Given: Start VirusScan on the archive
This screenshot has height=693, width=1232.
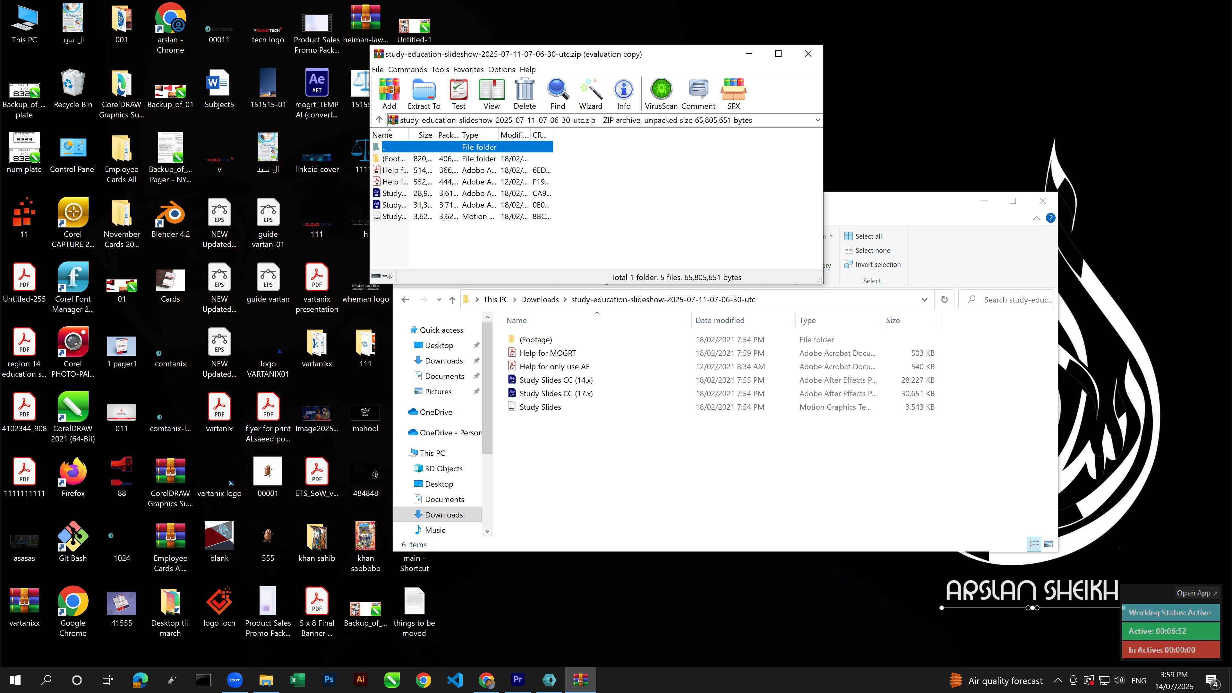Looking at the screenshot, I should [x=661, y=94].
